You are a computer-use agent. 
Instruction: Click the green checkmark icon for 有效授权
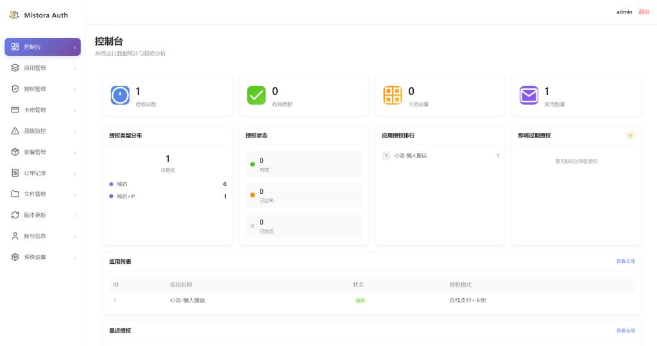(x=256, y=95)
